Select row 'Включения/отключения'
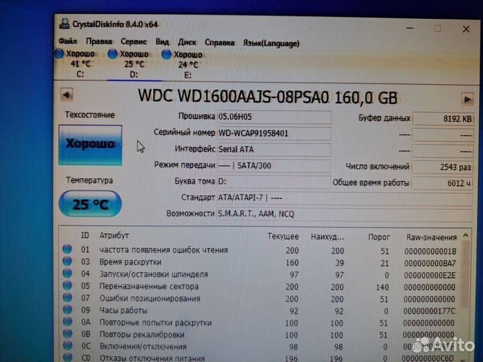 pyautogui.click(x=260, y=347)
